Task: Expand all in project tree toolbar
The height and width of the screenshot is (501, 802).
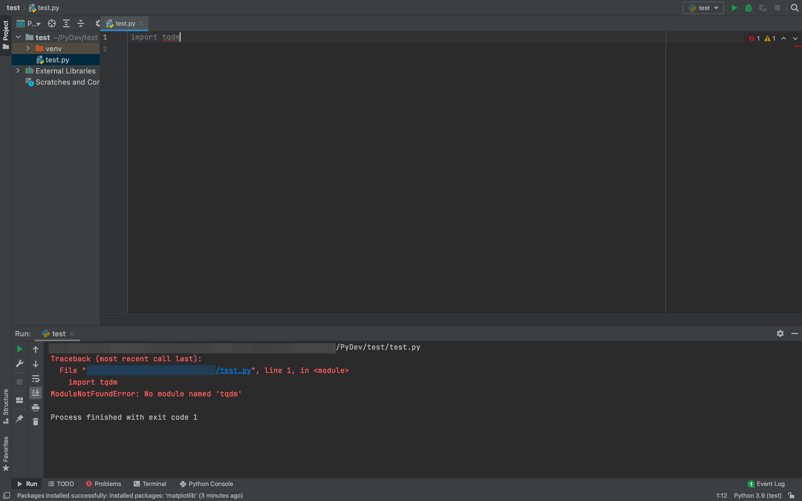Action: pyautogui.click(x=66, y=24)
